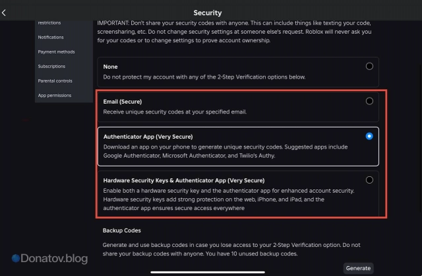This screenshot has width=422, height=276.
Task: Choose the Email (Secure) radio button
Action: pos(369,101)
